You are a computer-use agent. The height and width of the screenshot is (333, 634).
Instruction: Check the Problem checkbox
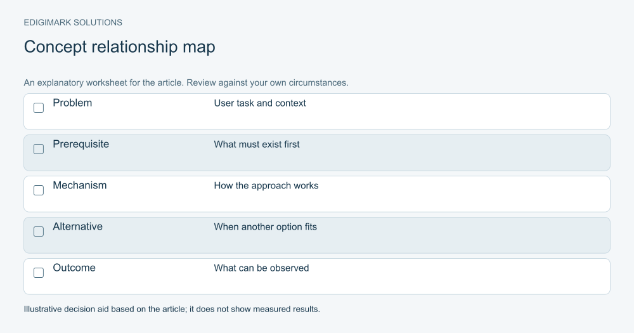coord(39,108)
